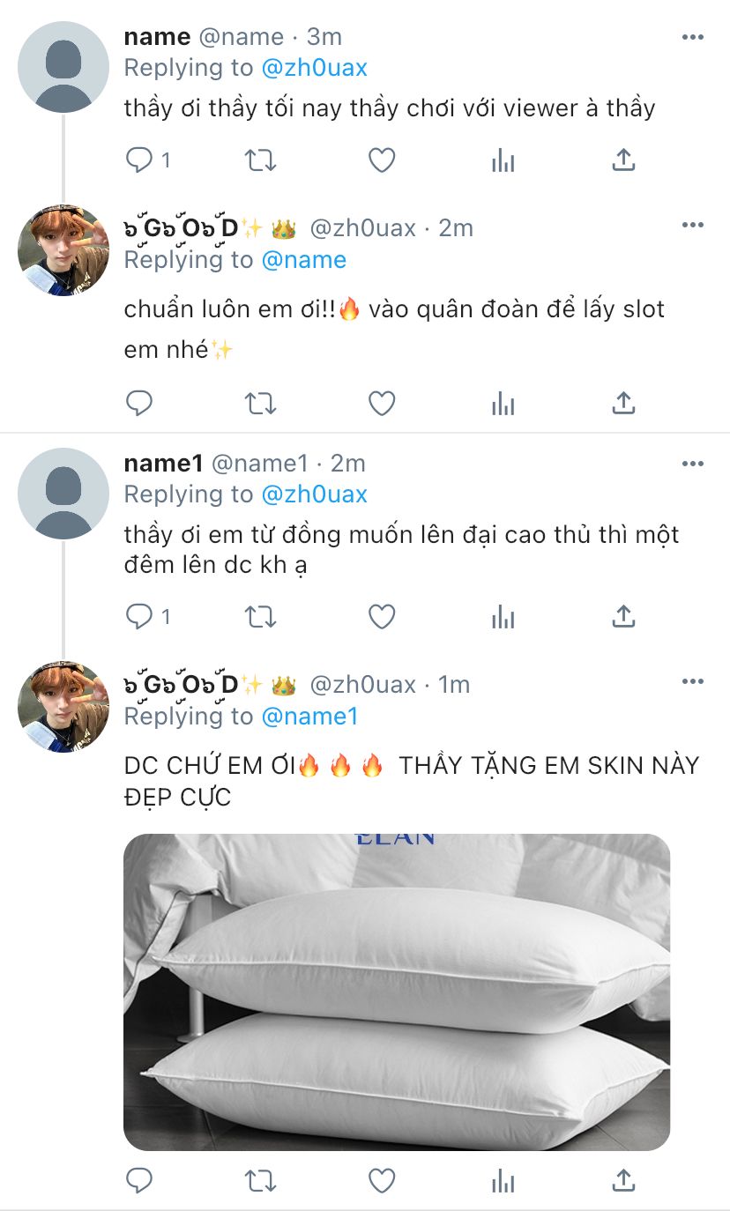Open more options on name's tweet
Viewport: 730px width, 1211px height.
point(693,37)
